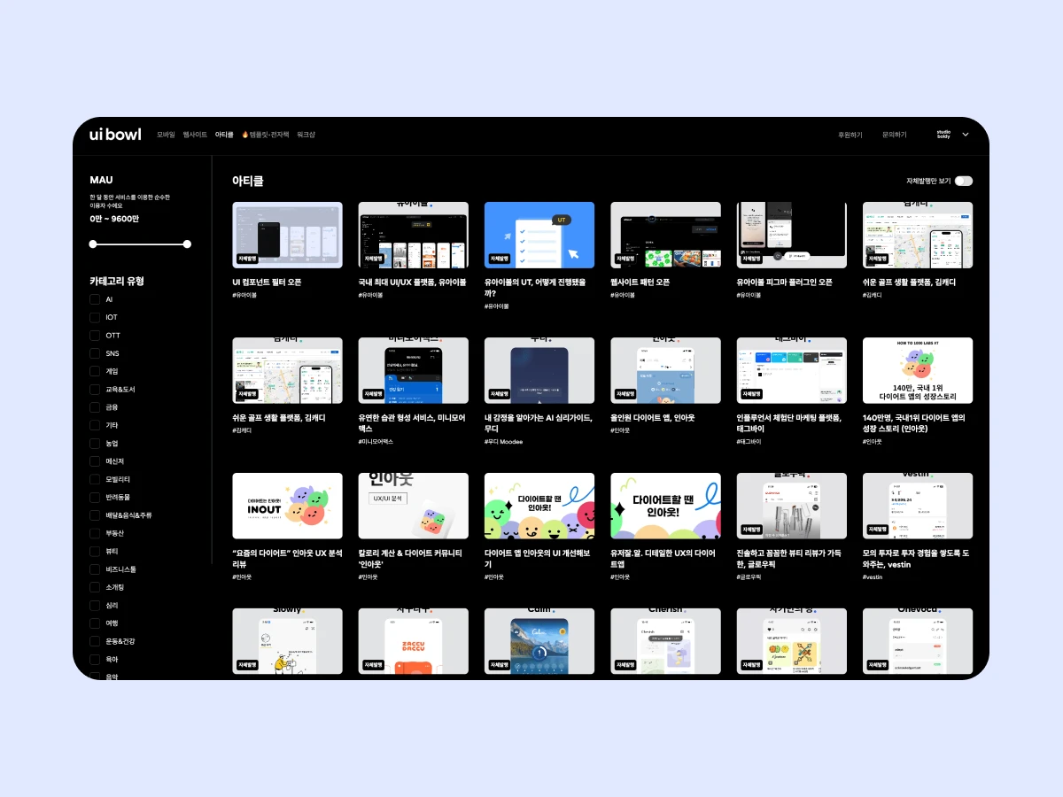Image resolution: width=1063 pixels, height=797 pixels.
Task: Click the MAU slider maximum handle
Action: click(x=187, y=244)
